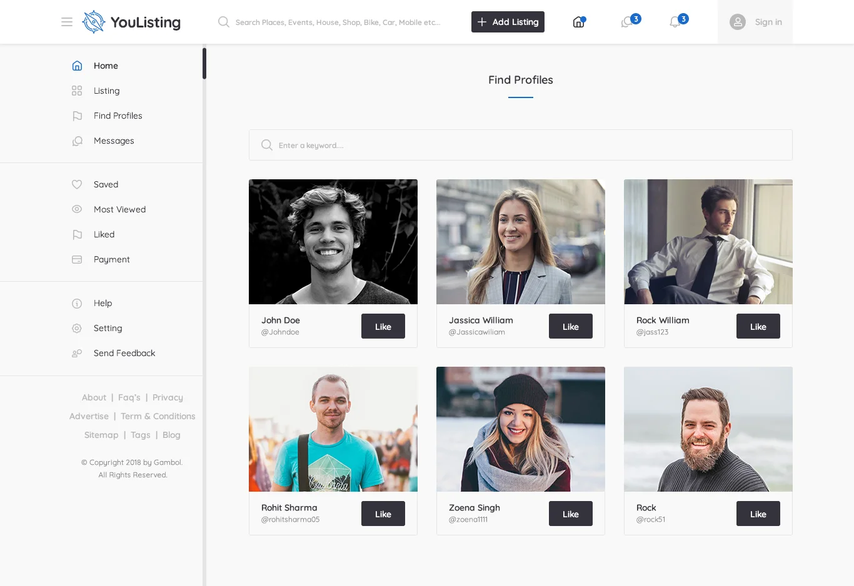
Task: Open the notifications bell icon
Action: point(675,22)
